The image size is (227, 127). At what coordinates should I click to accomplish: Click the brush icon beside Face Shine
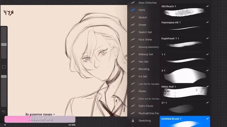pyautogui.click(x=133, y=39)
